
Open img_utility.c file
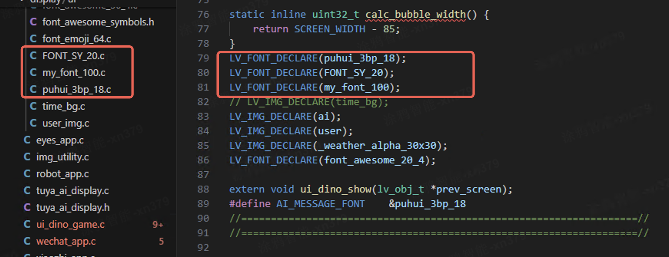pos(62,157)
